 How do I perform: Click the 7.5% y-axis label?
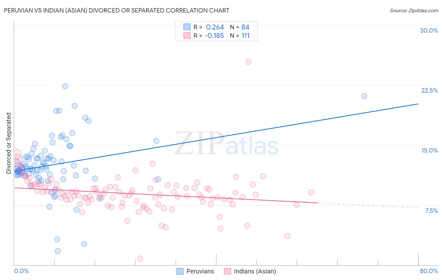click(x=431, y=211)
